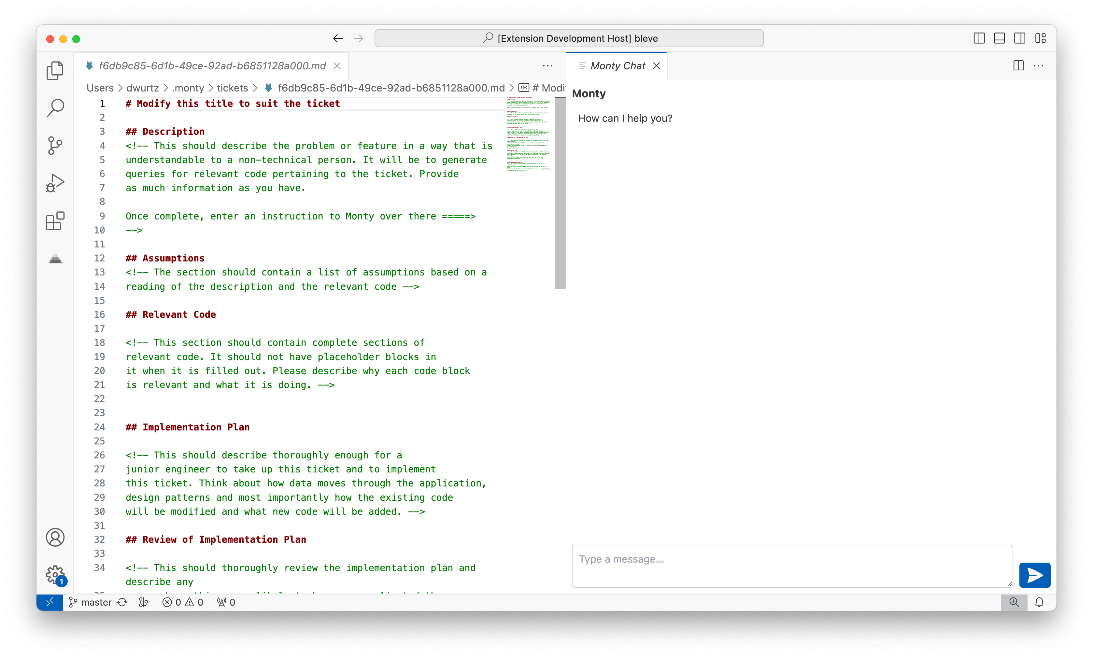Toggle the secondary side bar

click(x=1019, y=38)
